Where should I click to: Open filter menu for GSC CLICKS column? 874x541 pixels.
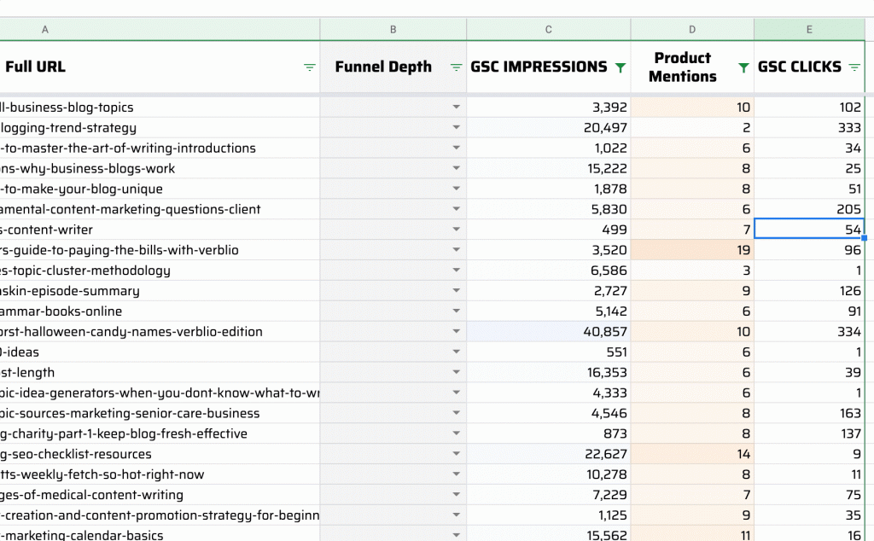click(x=854, y=67)
